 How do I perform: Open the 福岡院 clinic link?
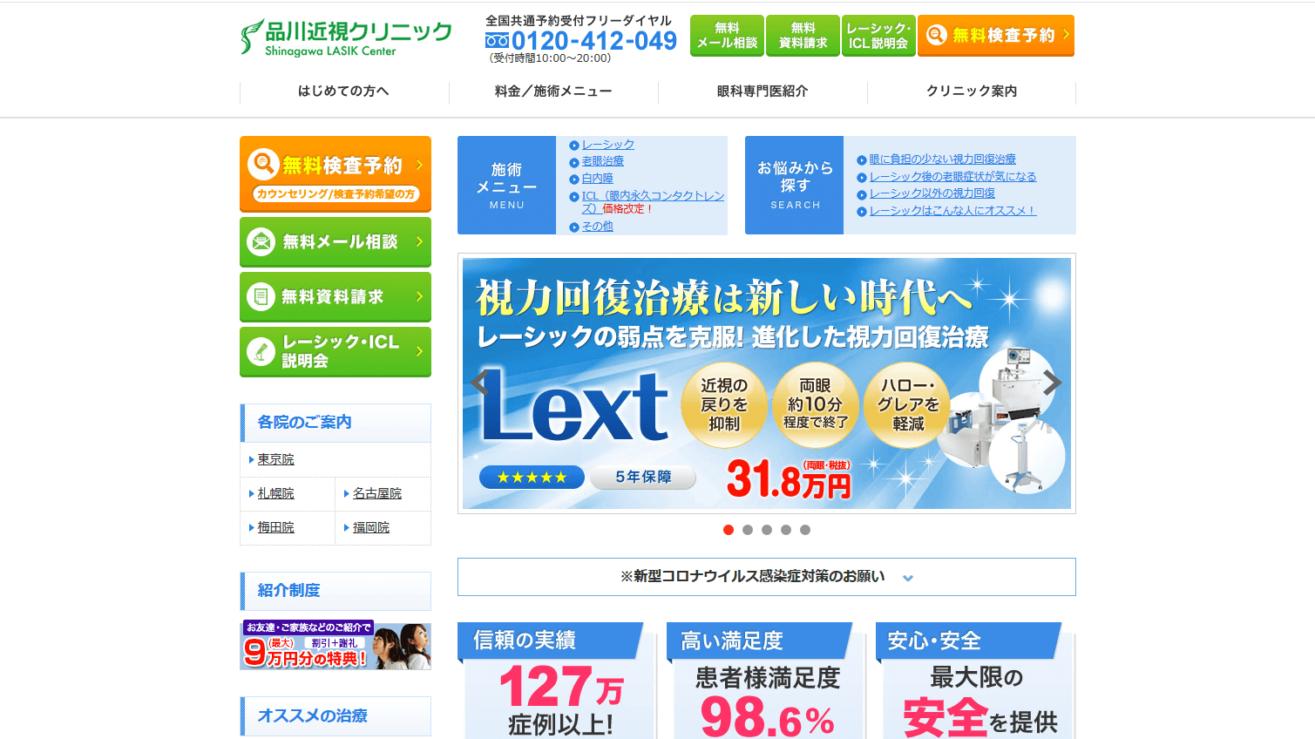(371, 527)
